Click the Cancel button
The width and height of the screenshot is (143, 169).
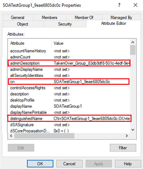(69, 163)
